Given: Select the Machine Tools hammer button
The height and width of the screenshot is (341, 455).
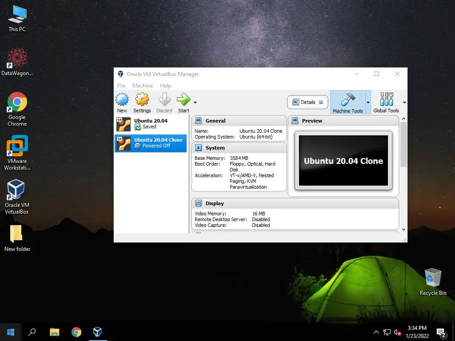Looking at the screenshot, I should tap(347, 103).
